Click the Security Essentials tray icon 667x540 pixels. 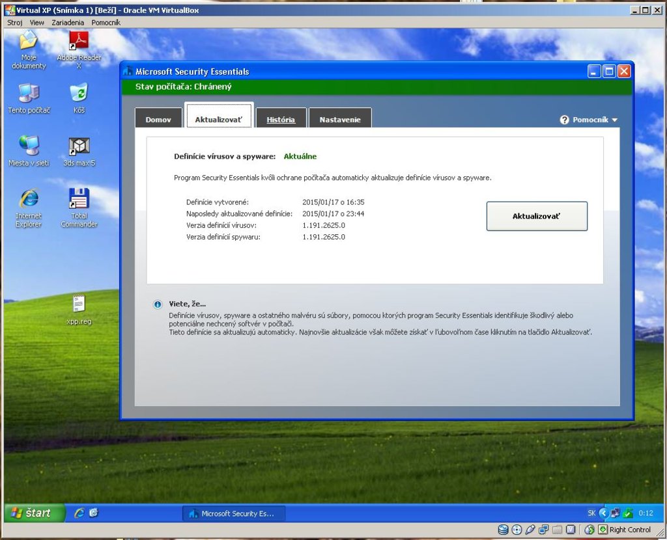(x=628, y=513)
